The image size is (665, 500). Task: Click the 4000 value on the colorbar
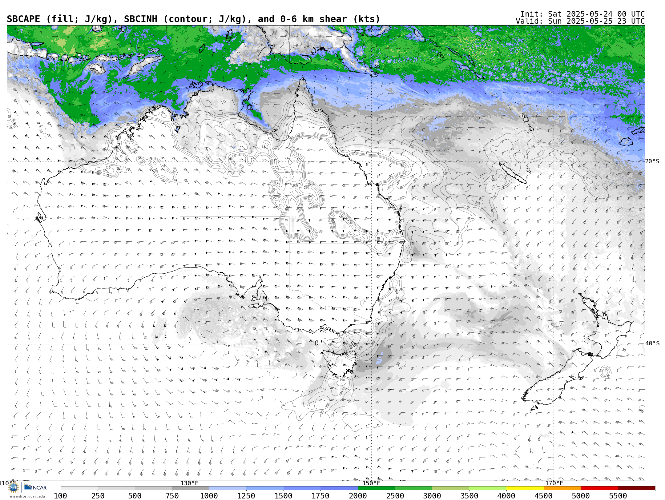pos(506,496)
